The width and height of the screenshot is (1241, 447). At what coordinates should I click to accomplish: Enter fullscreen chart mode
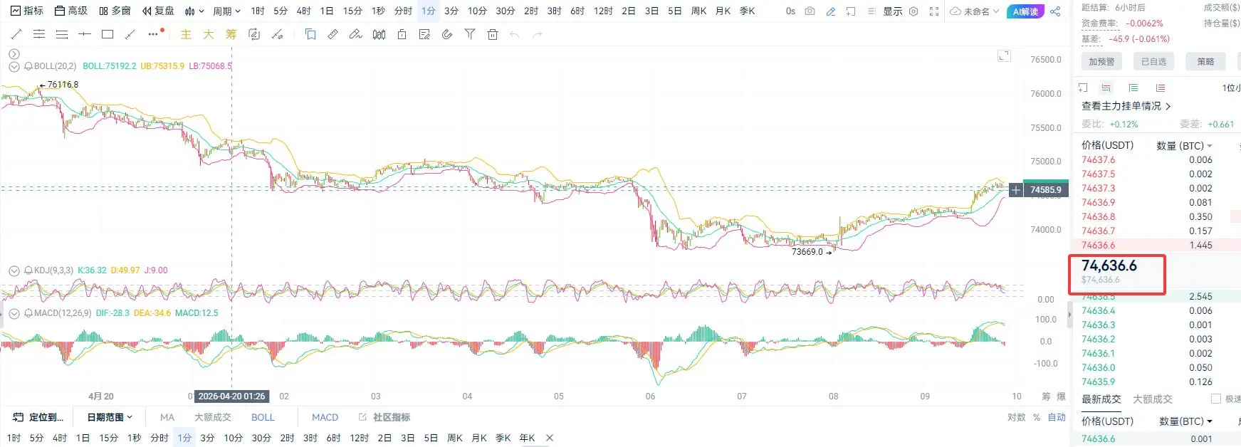tap(934, 11)
